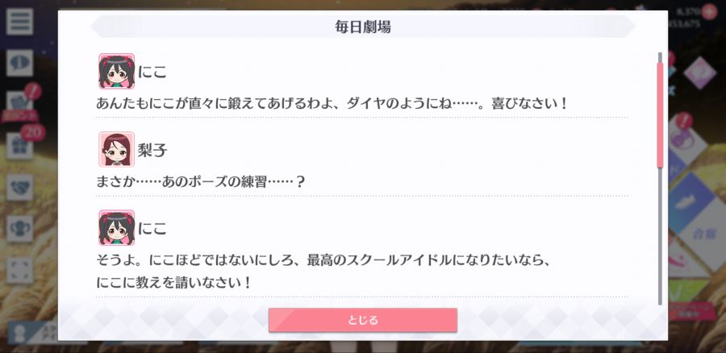Open the shop basket icon with alert
Viewport: 726px width, 353px height.
pyautogui.click(x=19, y=104)
